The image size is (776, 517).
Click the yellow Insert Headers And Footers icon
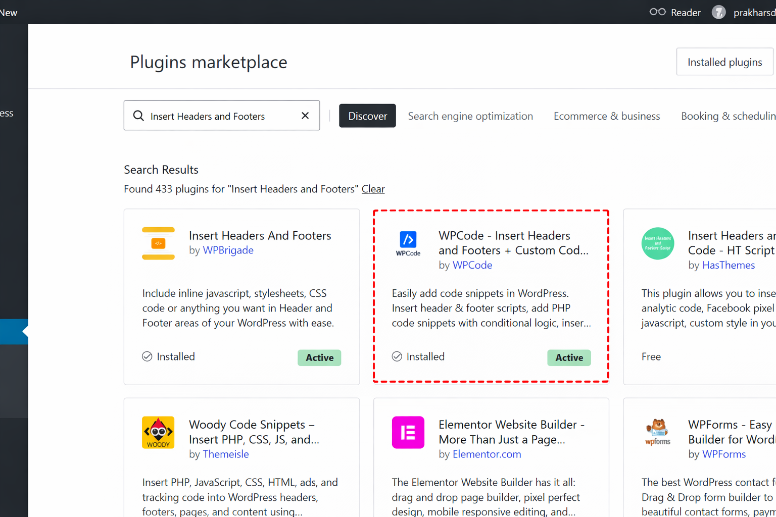click(x=158, y=244)
